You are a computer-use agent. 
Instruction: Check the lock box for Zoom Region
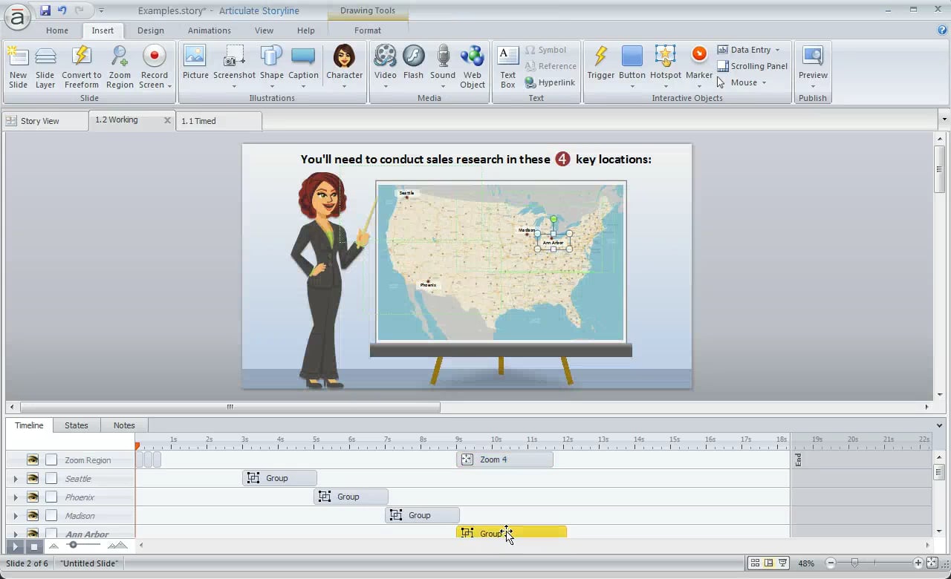(x=51, y=459)
